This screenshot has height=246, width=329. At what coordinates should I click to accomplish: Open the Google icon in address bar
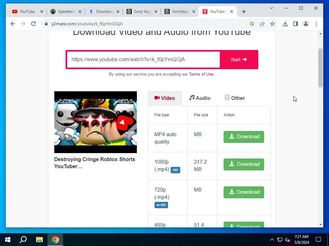(x=252, y=24)
